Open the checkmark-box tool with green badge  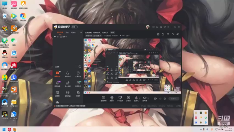point(78,84)
